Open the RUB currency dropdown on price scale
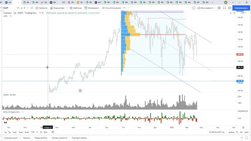 tap(243, 13)
